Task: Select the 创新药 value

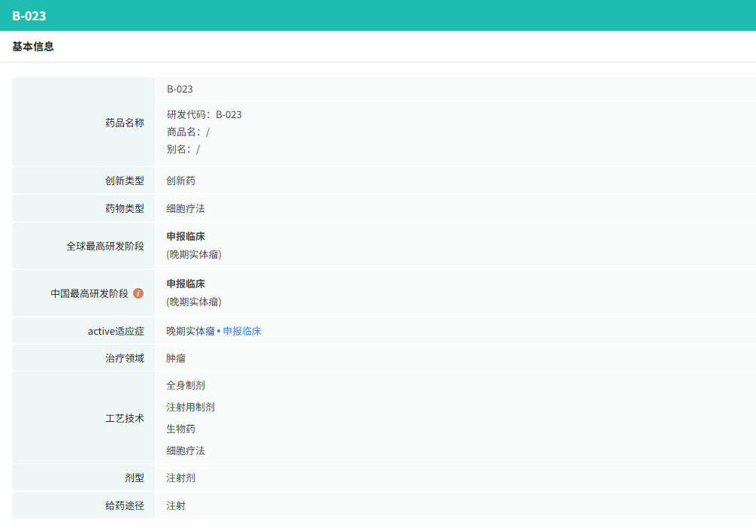Action: point(180,181)
